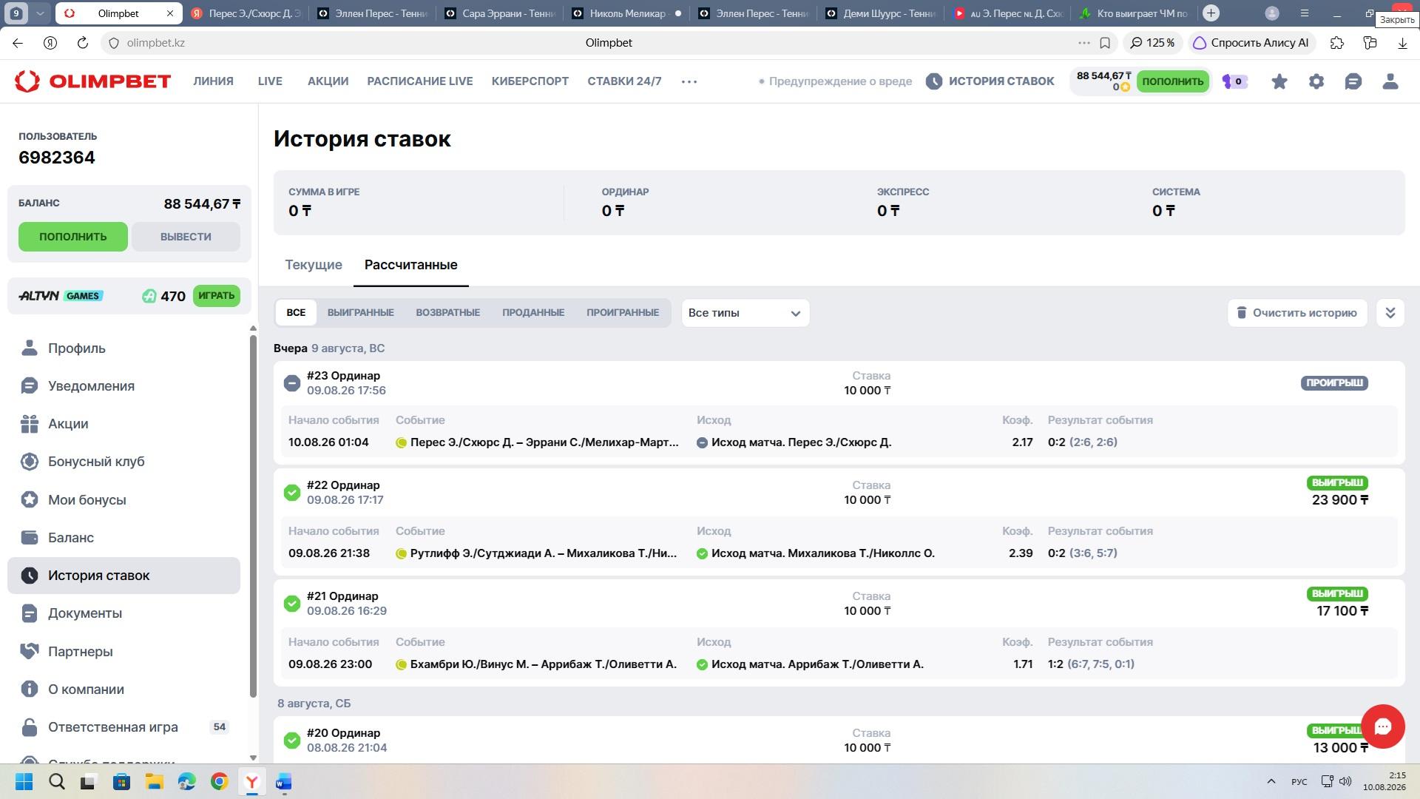Switch to the Текущие tab

tap(314, 265)
